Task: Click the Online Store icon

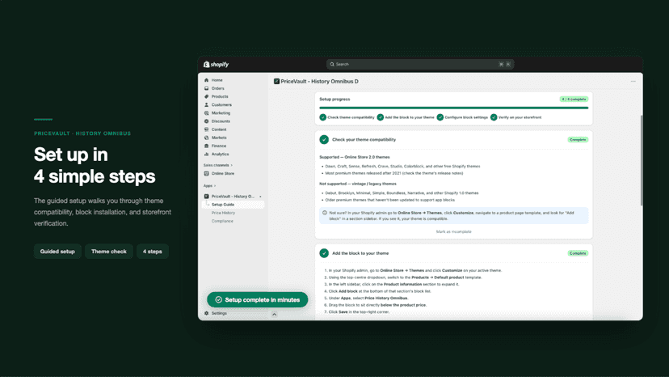Action: coord(207,174)
